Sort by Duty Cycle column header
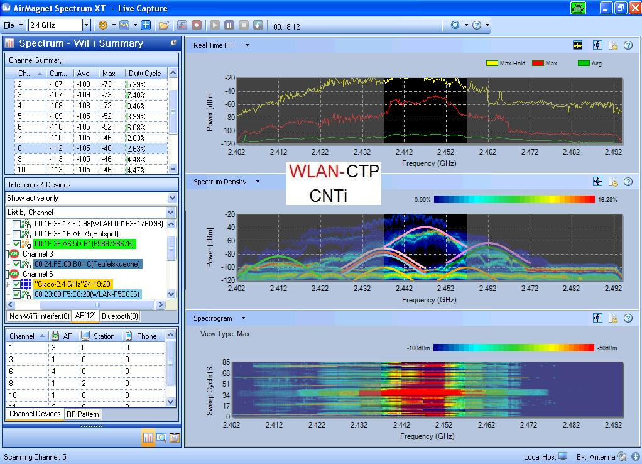This screenshot has height=464, width=642. click(x=146, y=74)
